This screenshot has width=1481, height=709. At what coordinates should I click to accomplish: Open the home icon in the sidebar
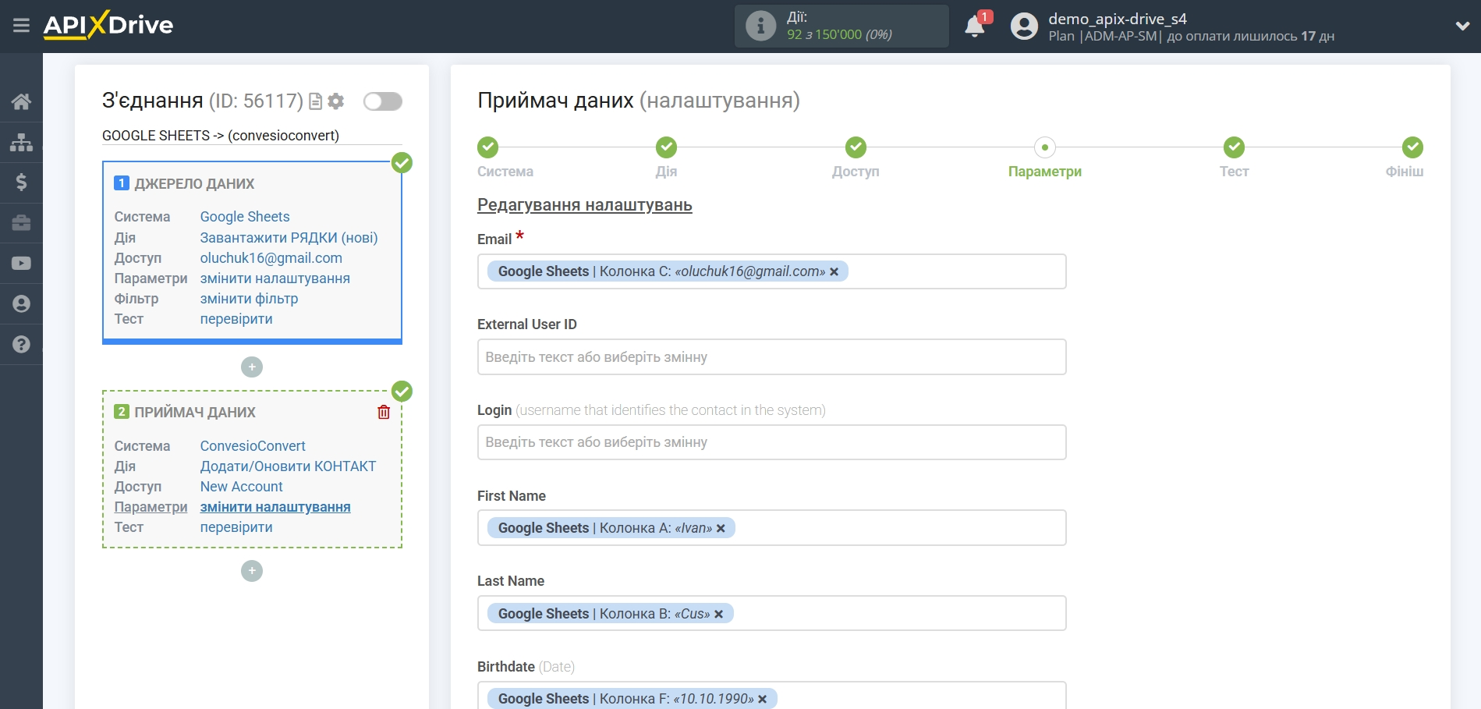(x=21, y=101)
